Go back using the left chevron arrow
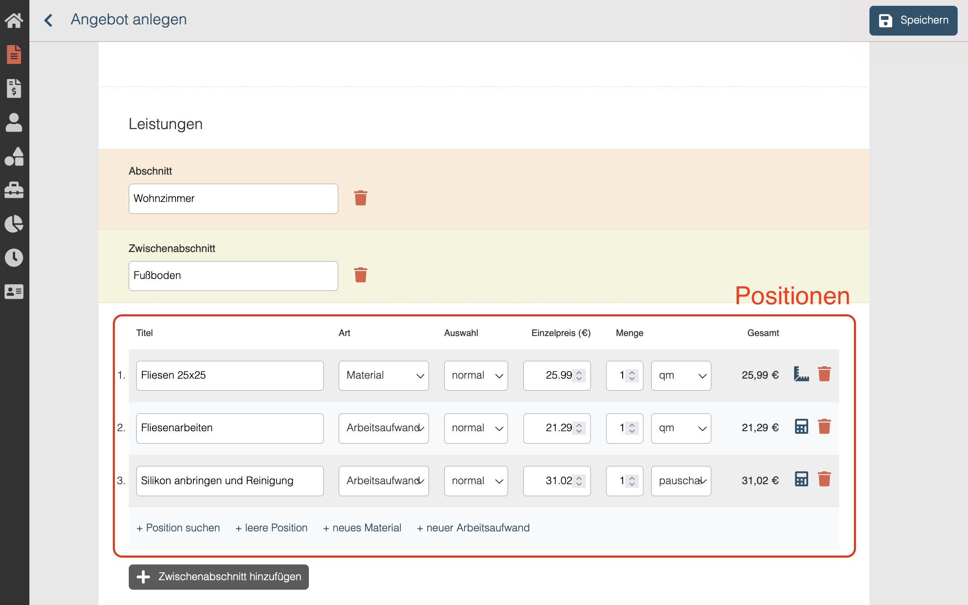The width and height of the screenshot is (968, 605). click(48, 20)
